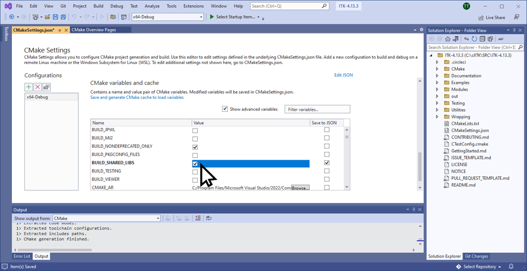The image size is (527, 271).
Task: Pin the CMakeSettings.json tab
Action: pos(59,30)
